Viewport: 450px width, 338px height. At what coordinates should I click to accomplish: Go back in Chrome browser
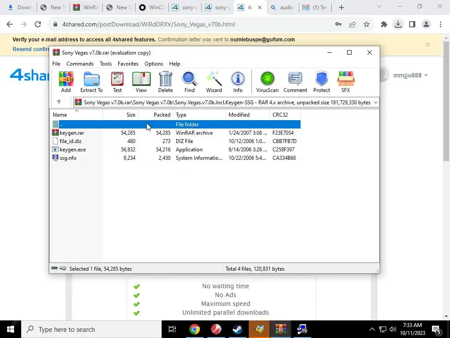[10, 25]
